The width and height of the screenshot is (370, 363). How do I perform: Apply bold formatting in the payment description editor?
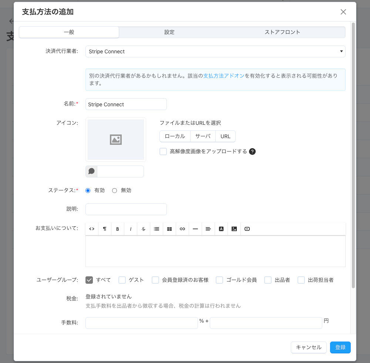tap(117, 229)
